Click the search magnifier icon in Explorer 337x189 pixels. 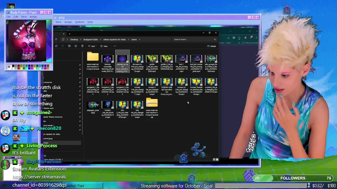pos(215,39)
